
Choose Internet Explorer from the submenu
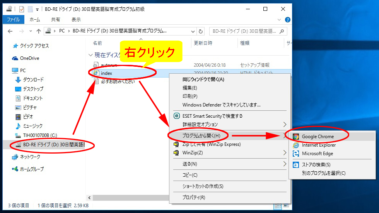click(x=332, y=145)
